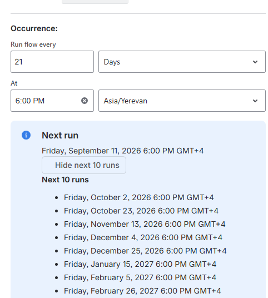The height and width of the screenshot is (298, 268).
Task: Click the December 4, 2026 run entry
Action: [x=143, y=237]
